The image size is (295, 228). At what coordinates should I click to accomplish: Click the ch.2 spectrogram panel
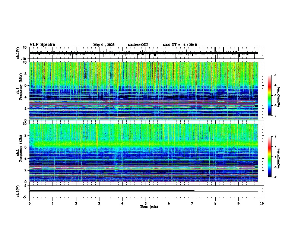pyautogui.click(x=144, y=153)
